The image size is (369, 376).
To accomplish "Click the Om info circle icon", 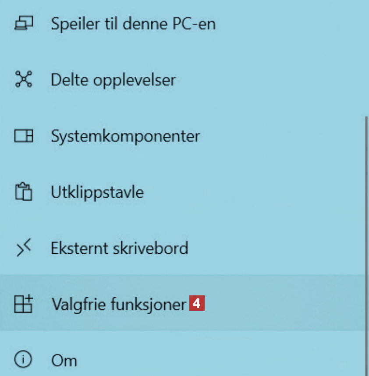I will coord(23,360).
